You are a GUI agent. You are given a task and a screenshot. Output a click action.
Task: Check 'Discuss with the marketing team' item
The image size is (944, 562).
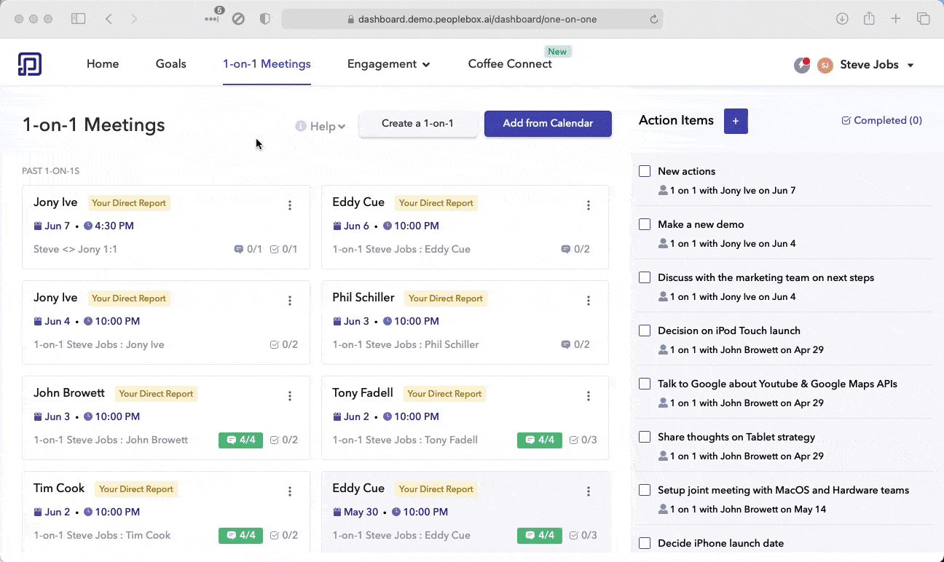645,277
